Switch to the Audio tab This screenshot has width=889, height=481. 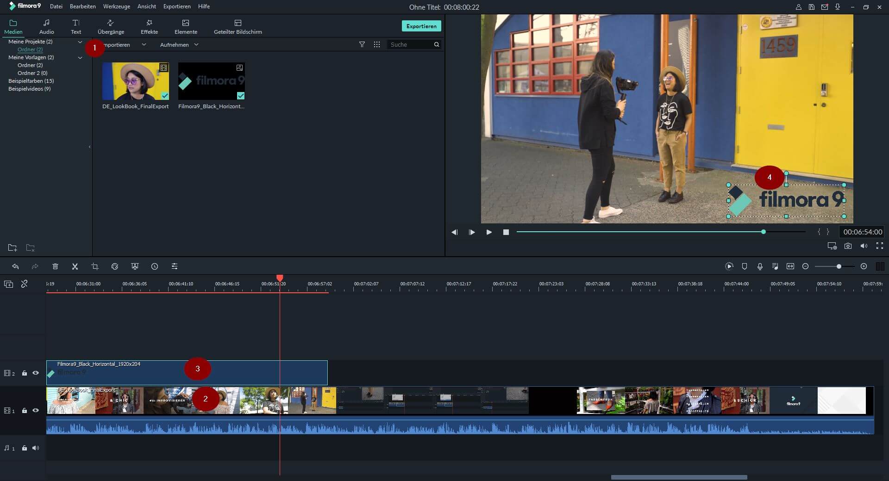pyautogui.click(x=46, y=27)
